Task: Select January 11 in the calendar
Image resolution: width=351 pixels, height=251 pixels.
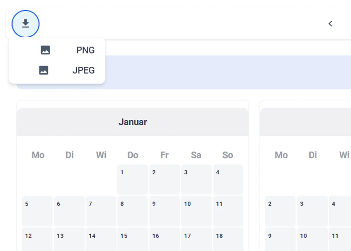Action: (x=228, y=210)
